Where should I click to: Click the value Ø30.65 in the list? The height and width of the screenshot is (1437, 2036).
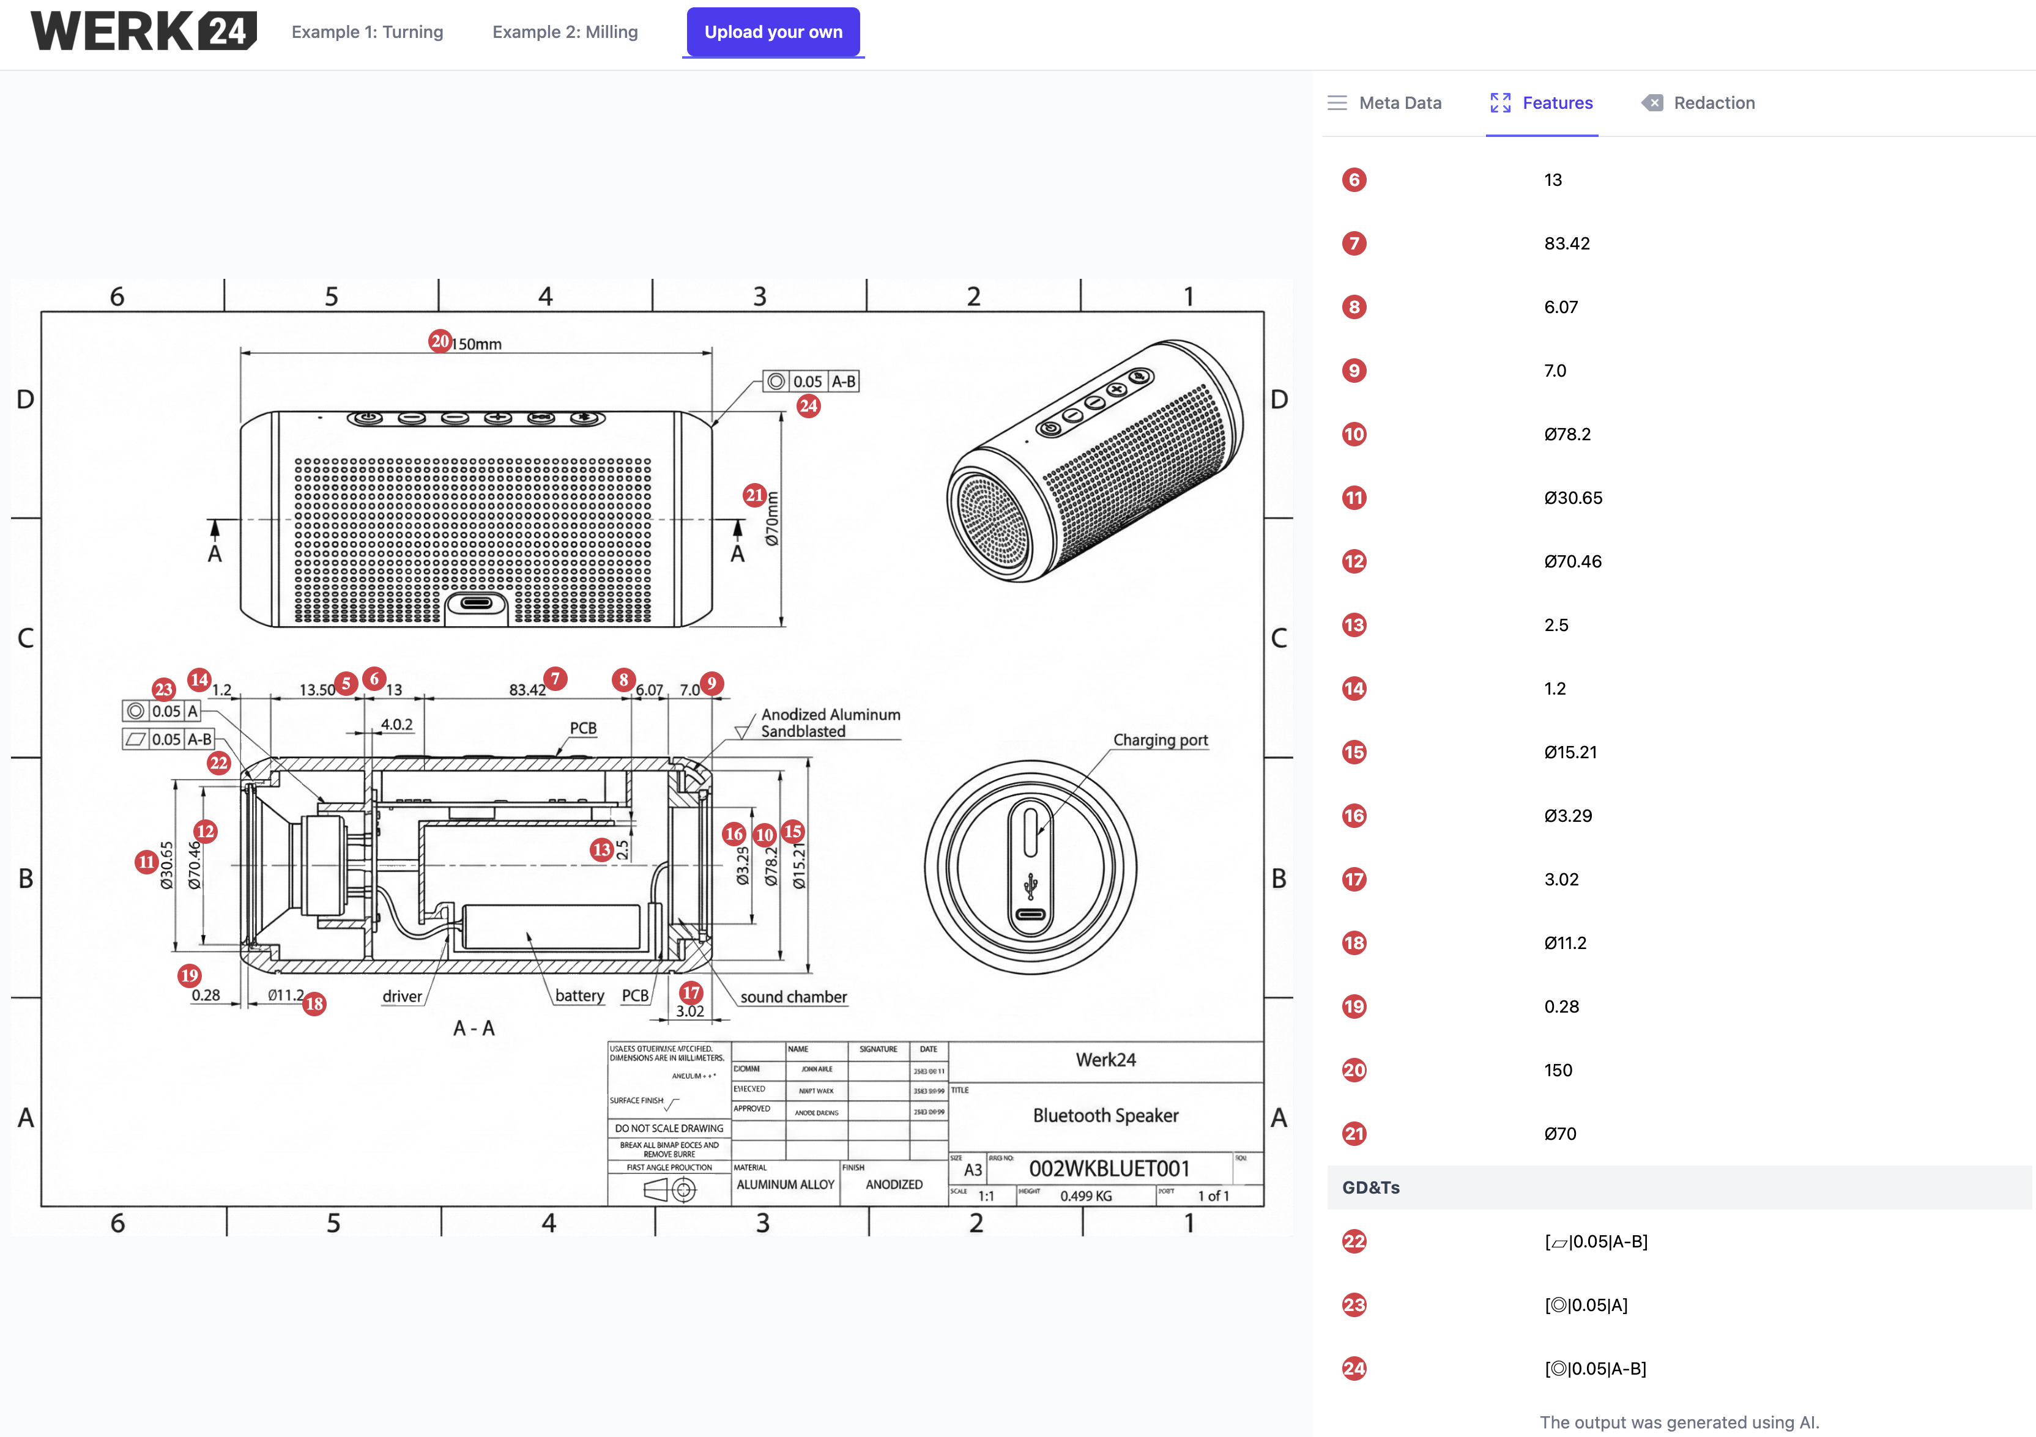click(x=1573, y=498)
